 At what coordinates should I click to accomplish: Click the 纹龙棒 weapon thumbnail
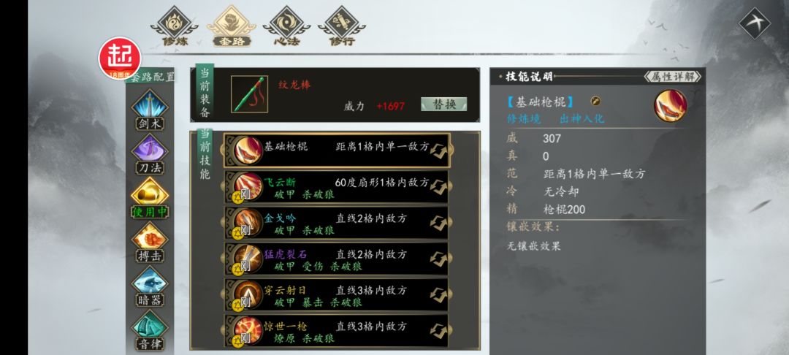(x=250, y=94)
